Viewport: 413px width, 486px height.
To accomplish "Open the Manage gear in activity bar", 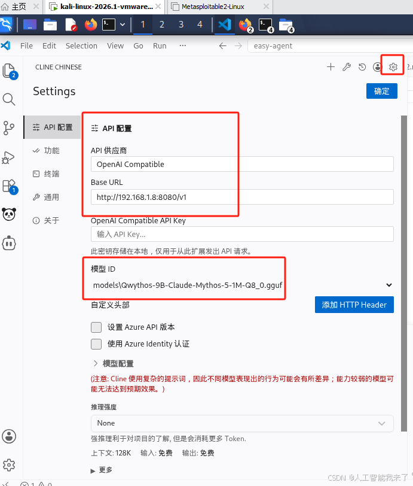I will click(x=9, y=464).
